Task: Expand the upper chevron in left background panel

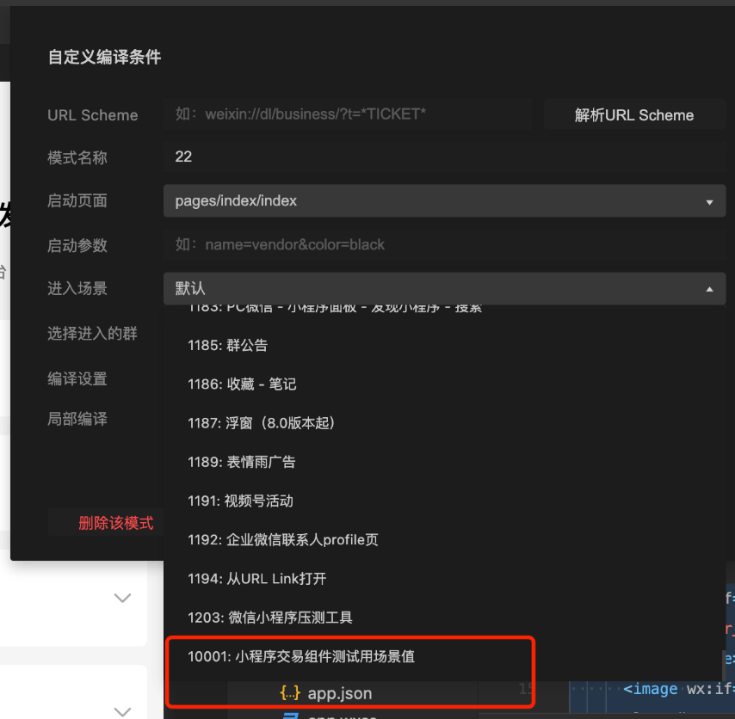Action: click(x=123, y=598)
